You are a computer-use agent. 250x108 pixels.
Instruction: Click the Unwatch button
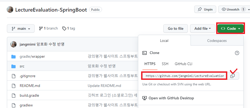tap(234, 9)
